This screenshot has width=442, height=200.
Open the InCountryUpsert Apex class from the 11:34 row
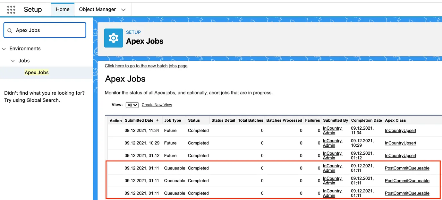pos(400,130)
